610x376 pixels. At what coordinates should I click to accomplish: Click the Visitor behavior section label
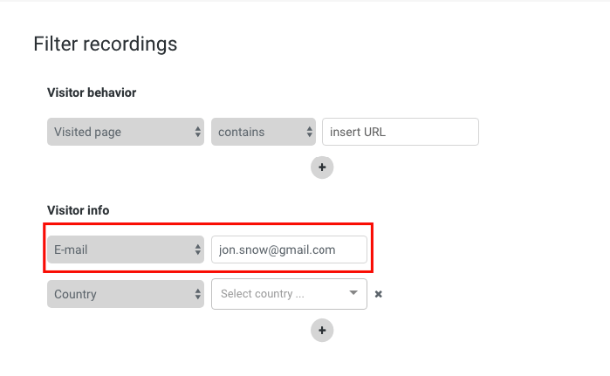pyautogui.click(x=92, y=92)
